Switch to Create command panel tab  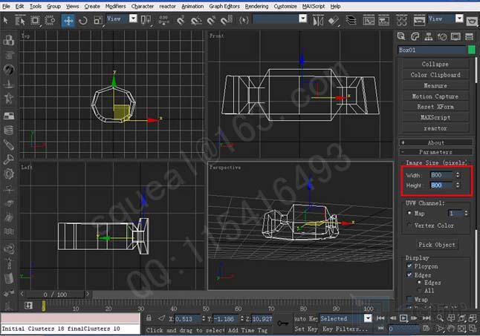401,36
